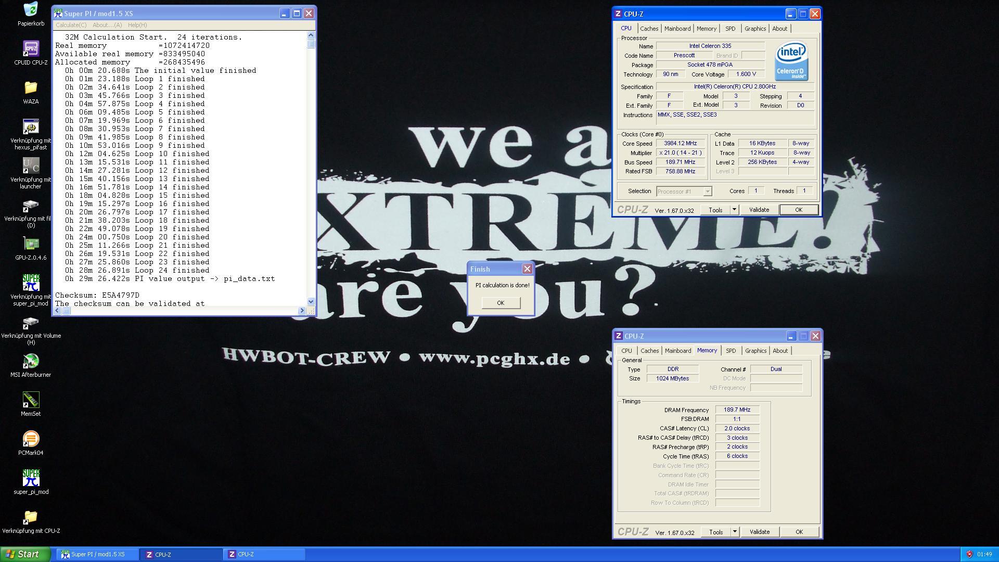Click OK in top CPU-Z window
This screenshot has width=999, height=562.
click(x=798, y=210)
